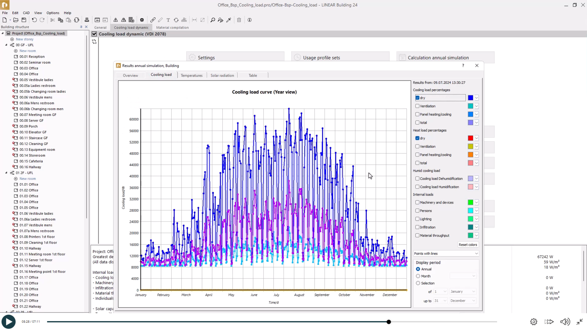The height and width of the screenshot is (330, 587).
Task: Click the Save project icon in toolbar
Action: pos(24,20)
